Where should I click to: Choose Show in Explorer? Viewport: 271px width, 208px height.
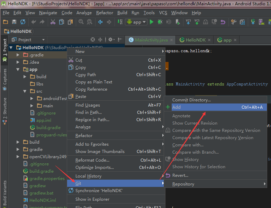pyautogui.click(x=116, y=199)
